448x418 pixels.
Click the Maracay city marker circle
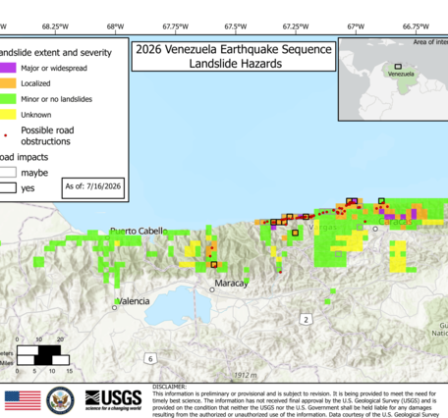[x=212, y=289]
